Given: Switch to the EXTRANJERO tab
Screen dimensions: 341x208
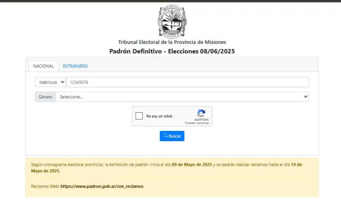Looking at the screenshot, I should click(75, 66).
